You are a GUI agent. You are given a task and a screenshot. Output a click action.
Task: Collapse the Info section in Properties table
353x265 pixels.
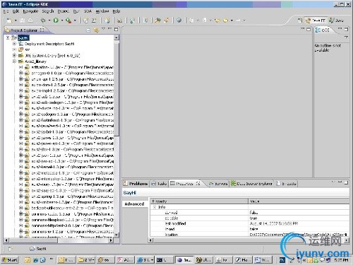[x=155, y=207]
